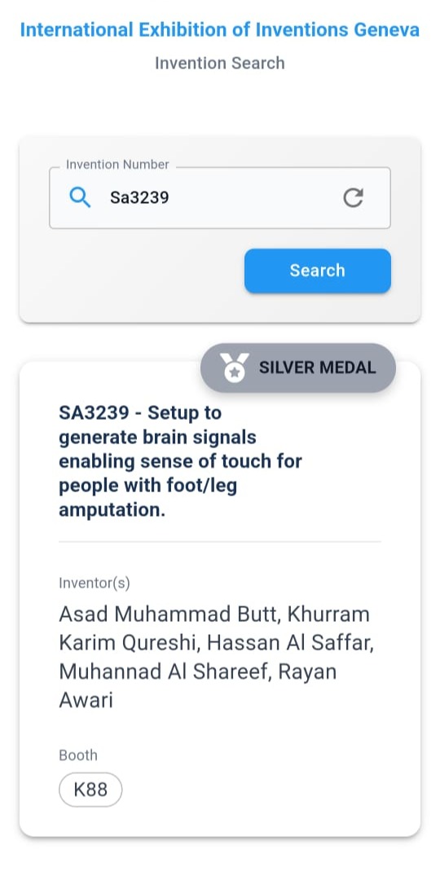
Task: Click the refresh icon in the number field
Action: pyautogui.click(x=353, y=197)
